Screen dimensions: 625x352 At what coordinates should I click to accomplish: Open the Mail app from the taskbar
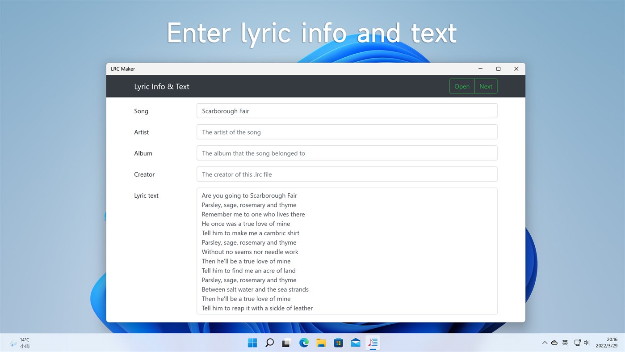coord(356,342)
